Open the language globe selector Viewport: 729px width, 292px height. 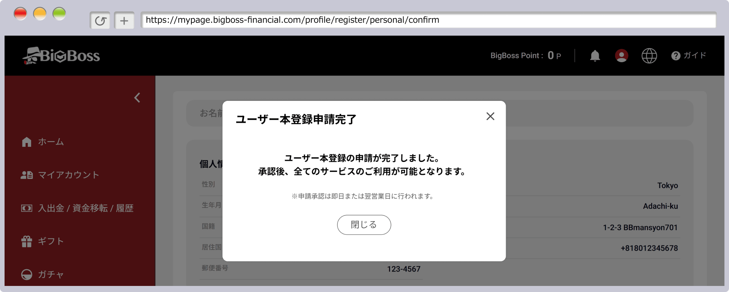pyautogui.click(x=649, y=56)
